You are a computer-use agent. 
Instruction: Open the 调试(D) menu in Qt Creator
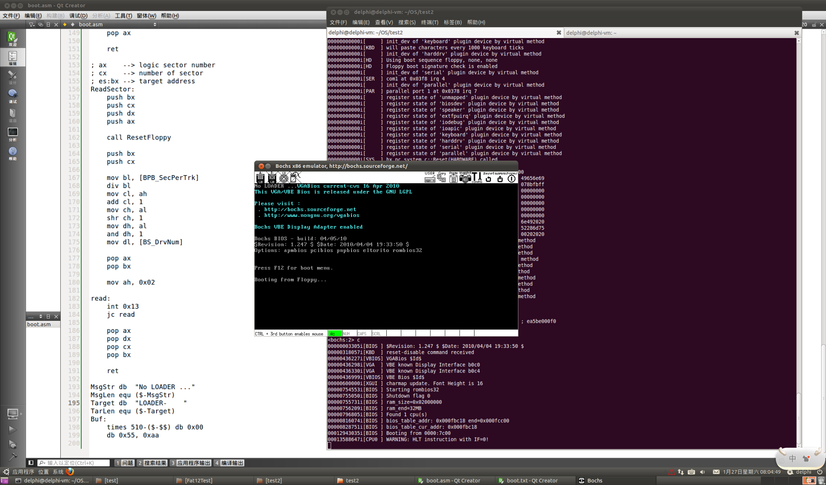[x=78, y=16]
